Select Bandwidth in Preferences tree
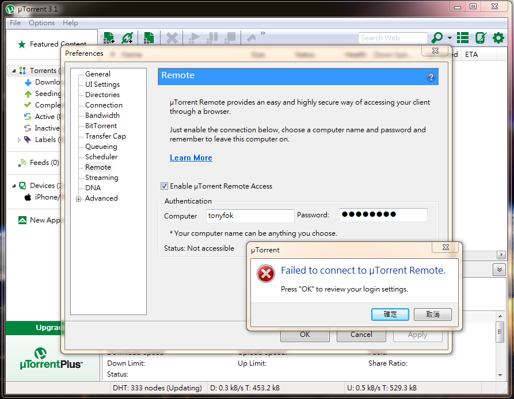 tap(102, 115)
